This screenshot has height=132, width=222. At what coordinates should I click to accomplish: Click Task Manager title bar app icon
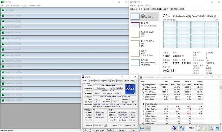tap(131, 2)
